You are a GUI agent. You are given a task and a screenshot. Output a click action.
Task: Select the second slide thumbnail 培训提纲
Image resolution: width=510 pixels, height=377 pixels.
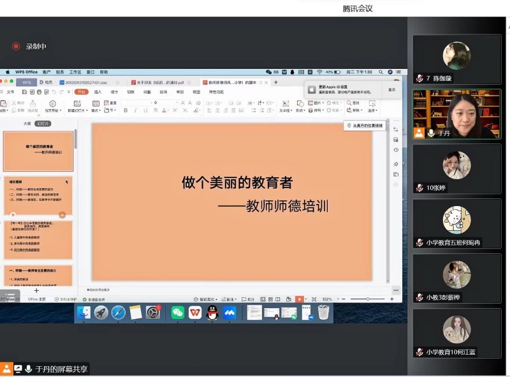tap(38, 196)
